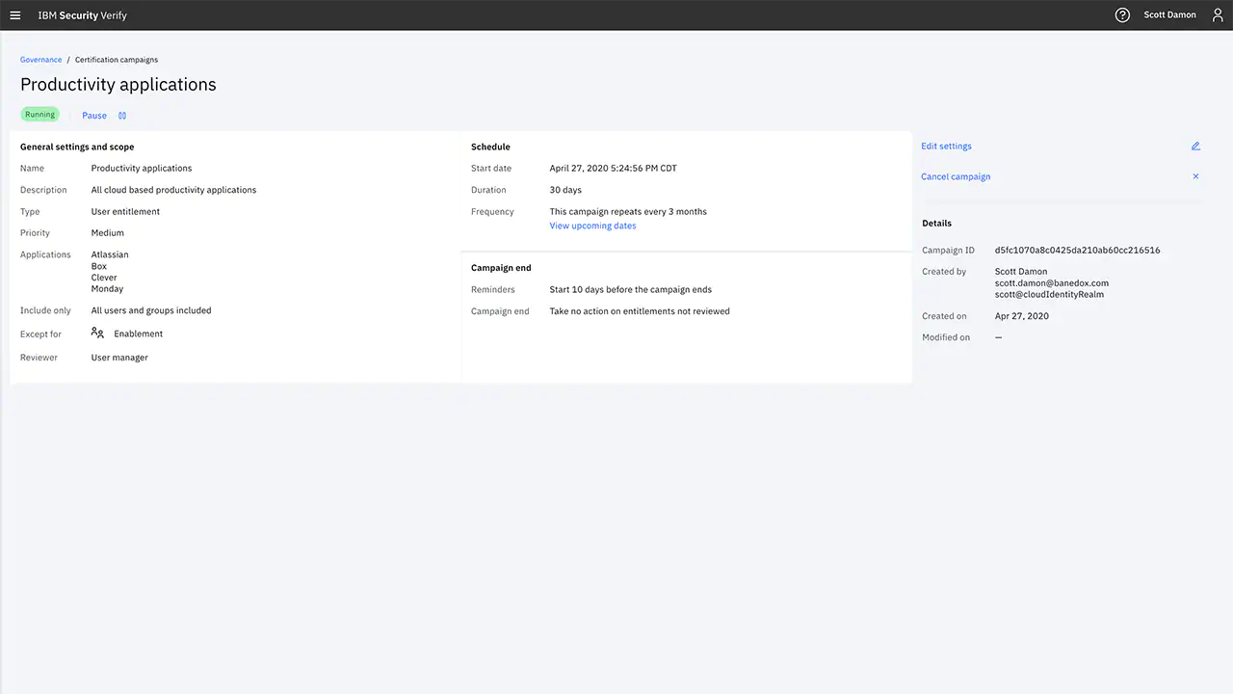Click 'Take no action on entitlements not reviewed'

tap(640, 311)
